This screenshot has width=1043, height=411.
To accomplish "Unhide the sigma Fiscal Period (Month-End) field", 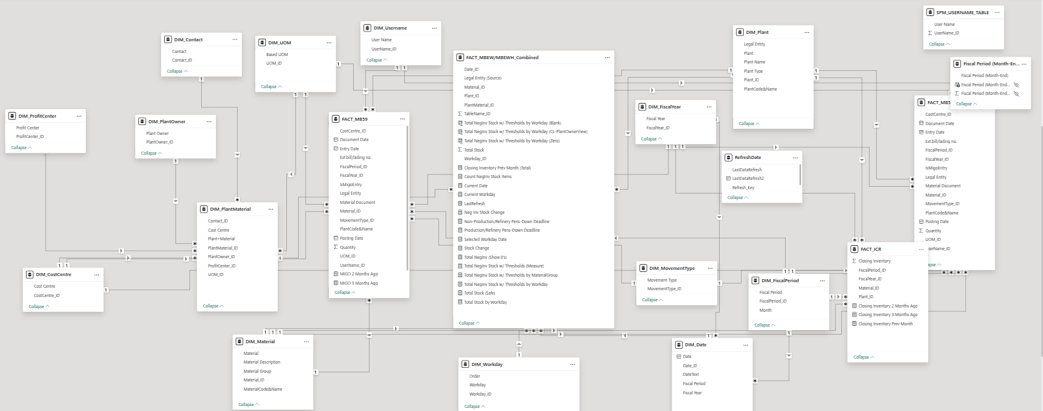I will (x=1016, y=94).
